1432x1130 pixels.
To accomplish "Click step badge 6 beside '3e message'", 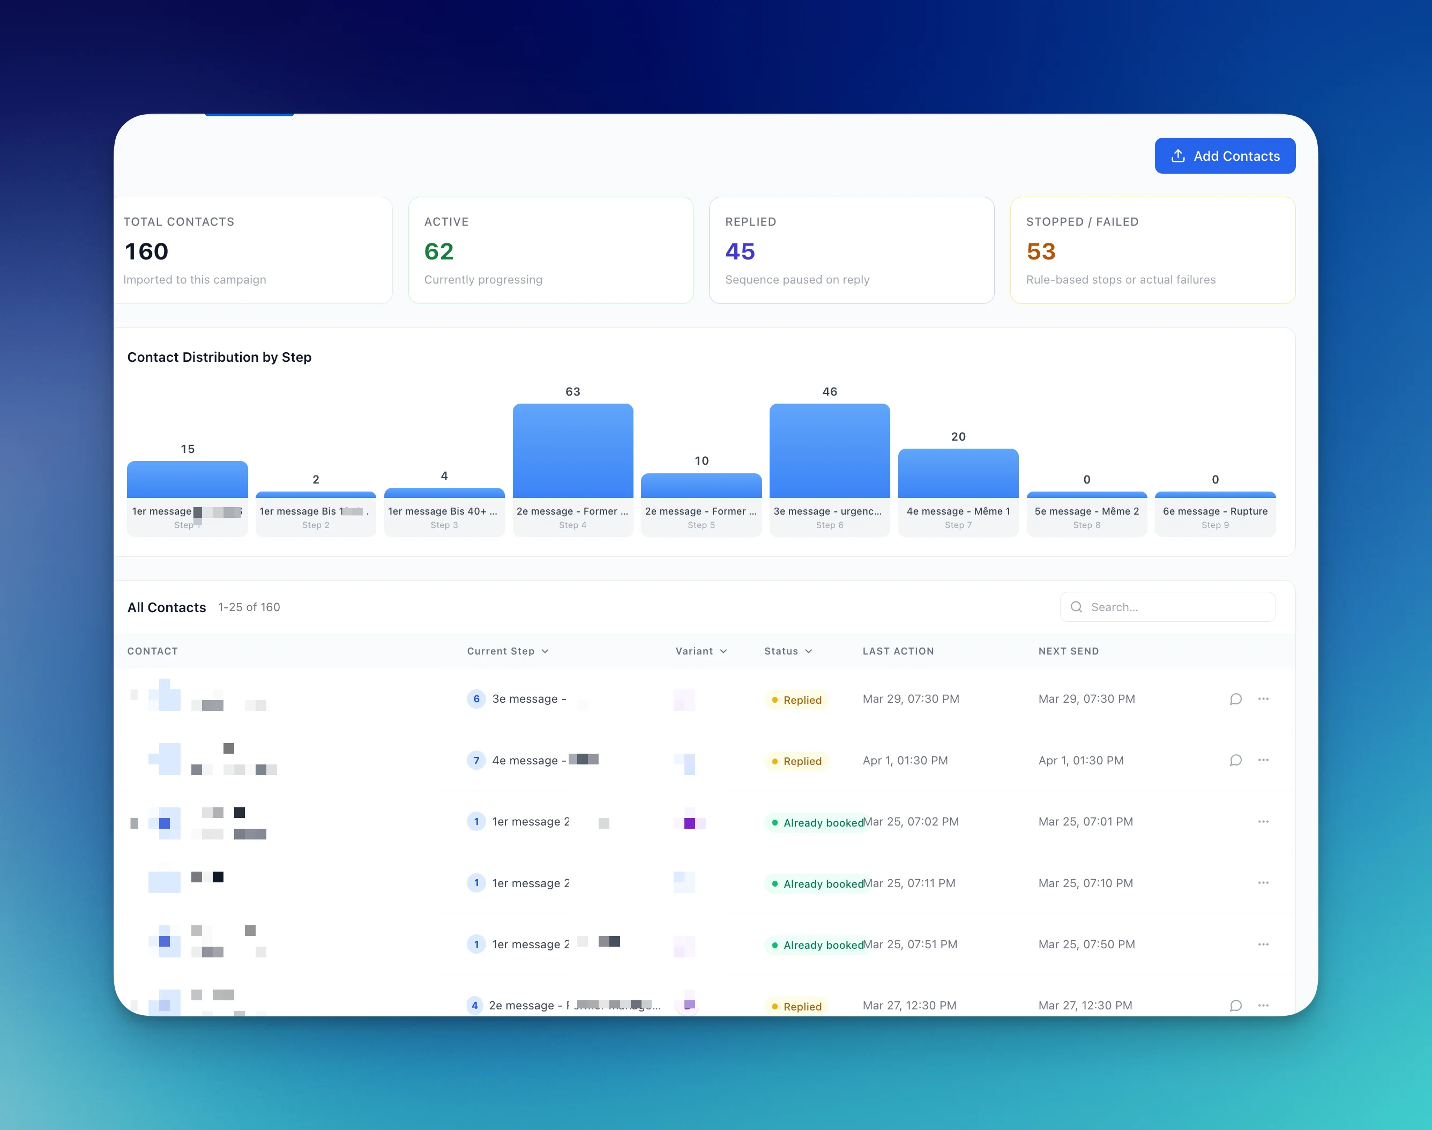I will [x=476, y=700].
